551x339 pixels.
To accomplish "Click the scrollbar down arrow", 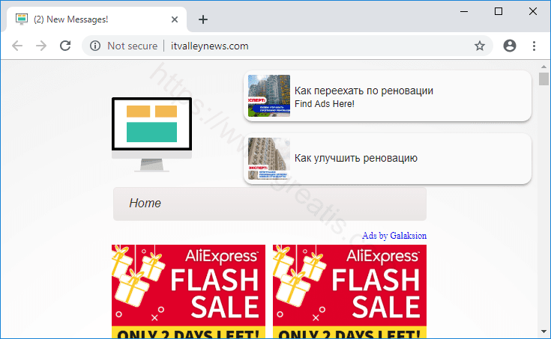I will click(x=544, y=332).
